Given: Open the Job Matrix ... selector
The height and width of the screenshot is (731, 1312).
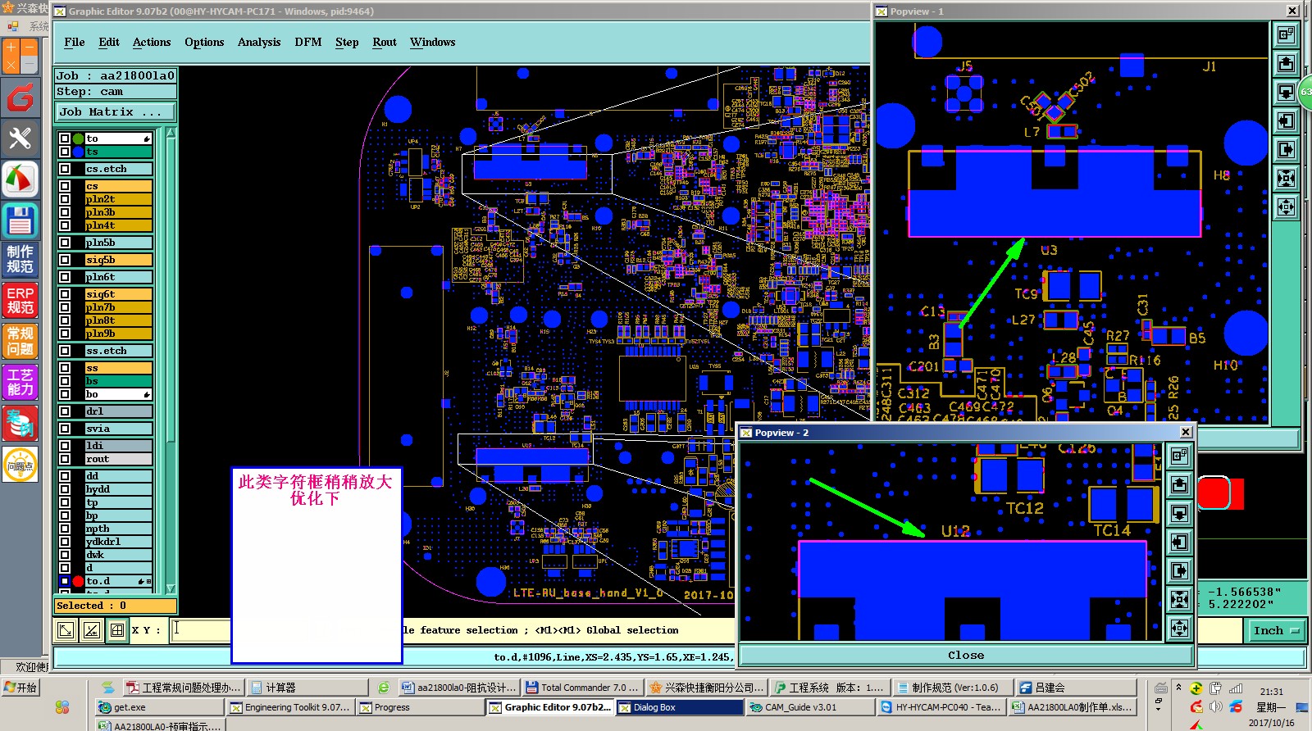Looking at the screenshot, I should [x=116, y=111].
